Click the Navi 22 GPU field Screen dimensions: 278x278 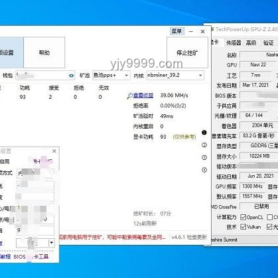(257, 64)
